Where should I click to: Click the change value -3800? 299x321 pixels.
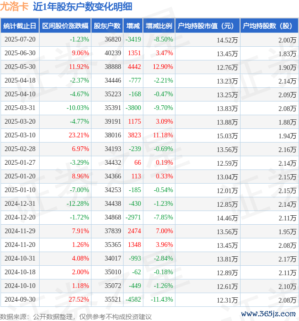pyautogui.click(x=133, y=108)
